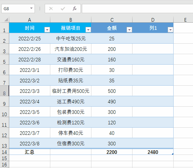Screen dimensions: 193x168
Task: Open the 列1 column filter dropdown
Action: [x=170, y=30]
